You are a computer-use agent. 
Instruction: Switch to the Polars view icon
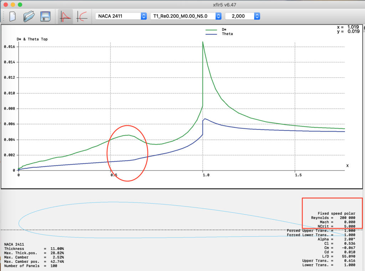point(82,16)
